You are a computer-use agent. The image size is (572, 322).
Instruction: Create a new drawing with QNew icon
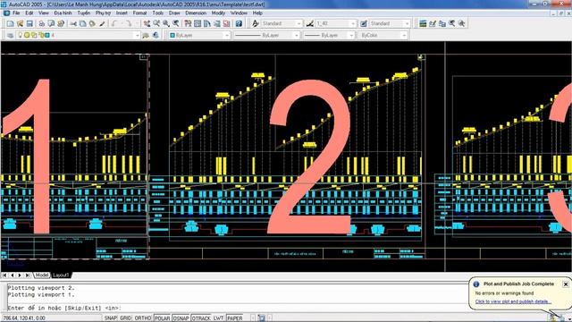(10, 23)
